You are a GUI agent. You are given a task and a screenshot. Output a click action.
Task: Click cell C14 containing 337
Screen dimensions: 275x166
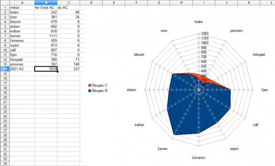[69, 69]
